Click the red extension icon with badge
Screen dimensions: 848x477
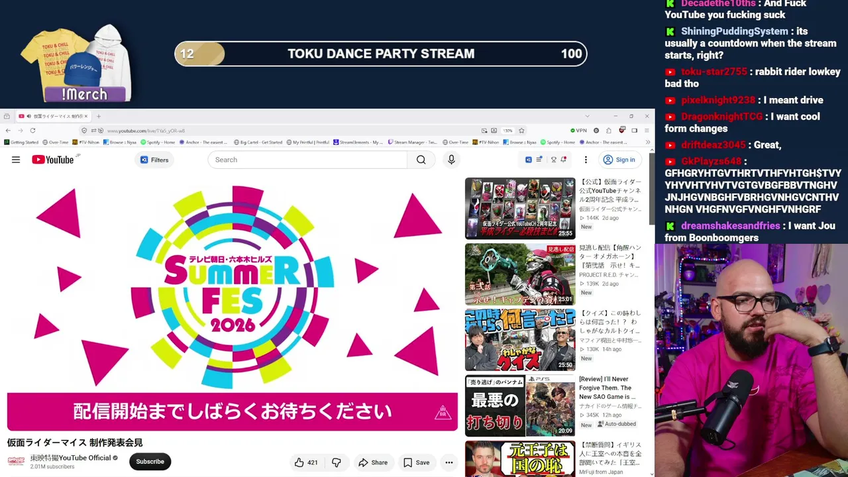pos(621,131)
